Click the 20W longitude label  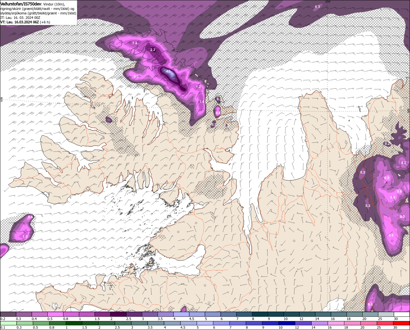(327, 2)
